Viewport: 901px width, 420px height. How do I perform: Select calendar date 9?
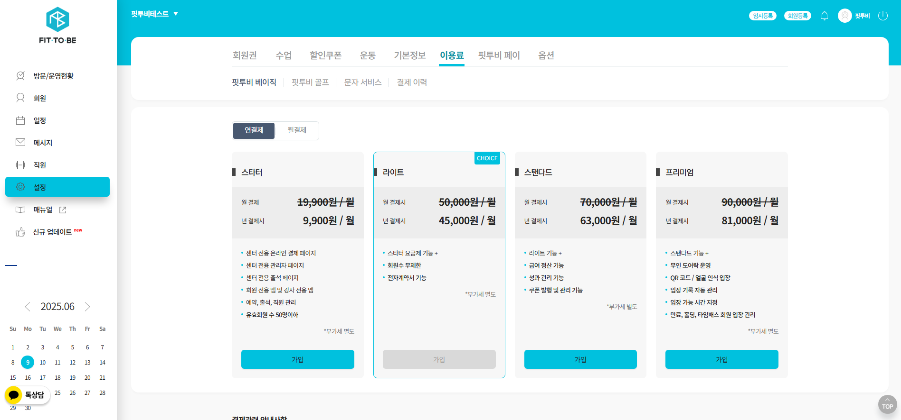(28, 362)
